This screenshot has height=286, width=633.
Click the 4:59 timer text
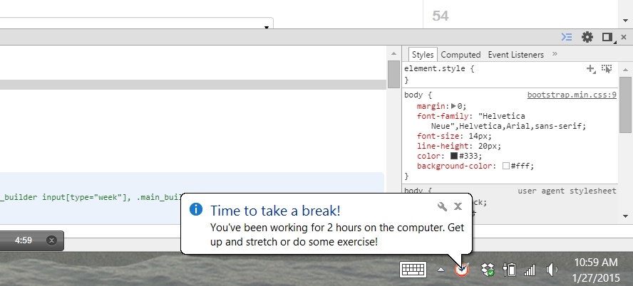[x=23, y=240]
